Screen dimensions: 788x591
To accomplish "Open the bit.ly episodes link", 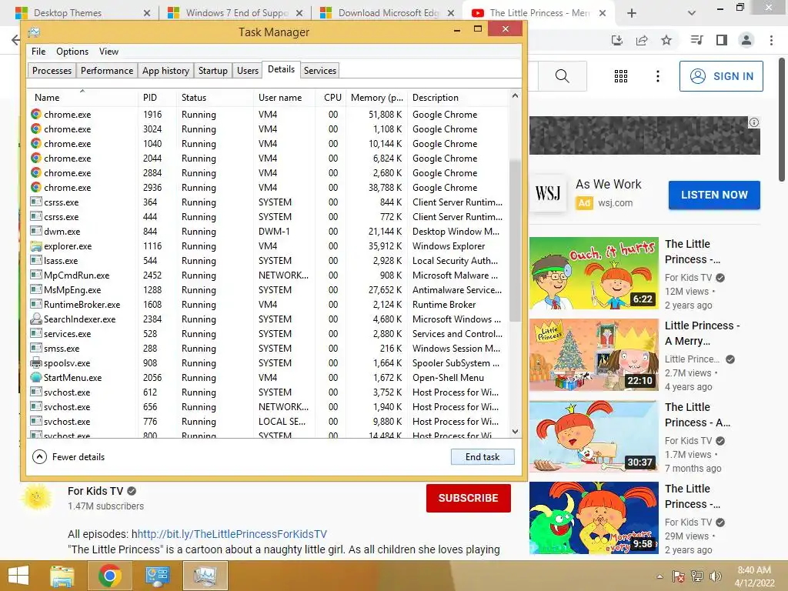I will click(x=232, y=534).
